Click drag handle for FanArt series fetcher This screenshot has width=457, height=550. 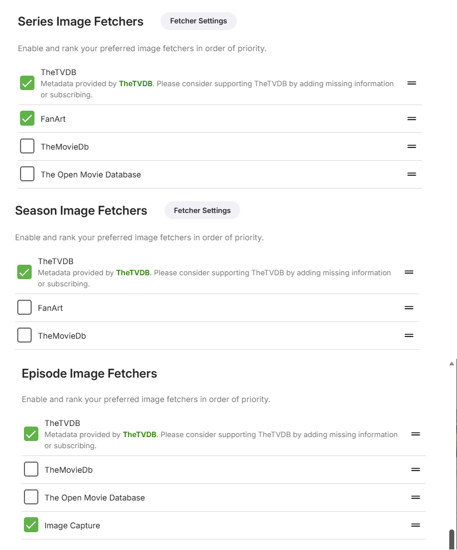(x=411, y=119)
